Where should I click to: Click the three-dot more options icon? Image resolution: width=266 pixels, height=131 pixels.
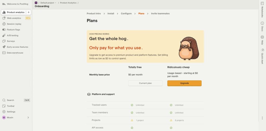click(262, 118)
